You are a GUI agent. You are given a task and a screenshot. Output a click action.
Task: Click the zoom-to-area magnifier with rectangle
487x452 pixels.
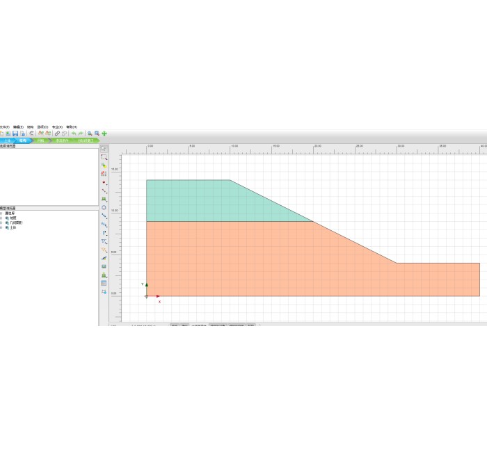click(97, 134)
